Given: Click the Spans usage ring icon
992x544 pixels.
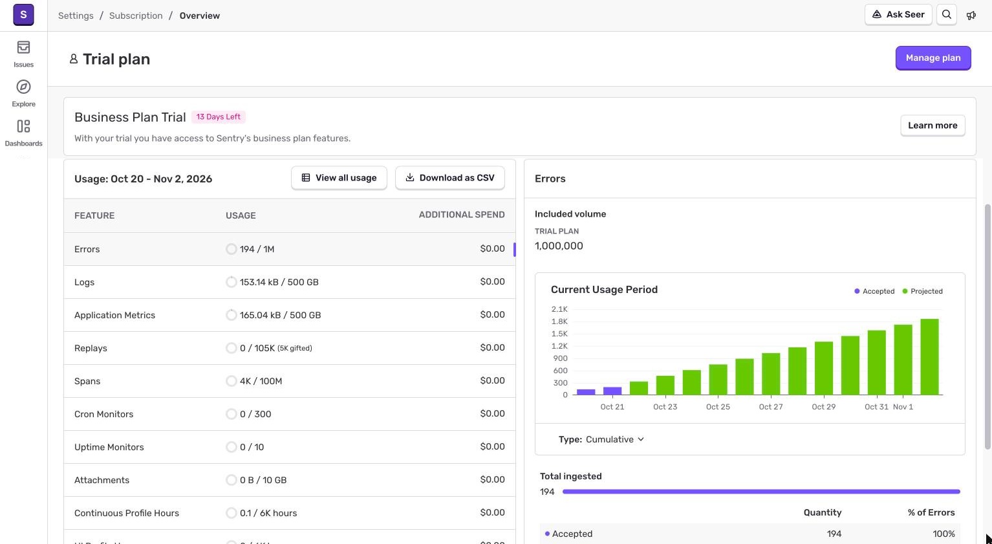Looking at the screenshot, I should click(231, 381).
